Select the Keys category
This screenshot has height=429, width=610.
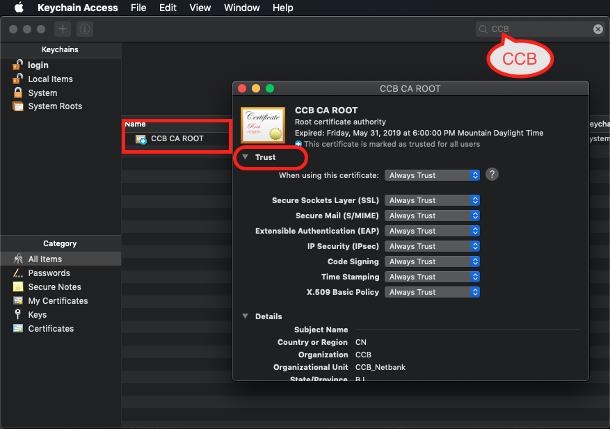point(61,315)
